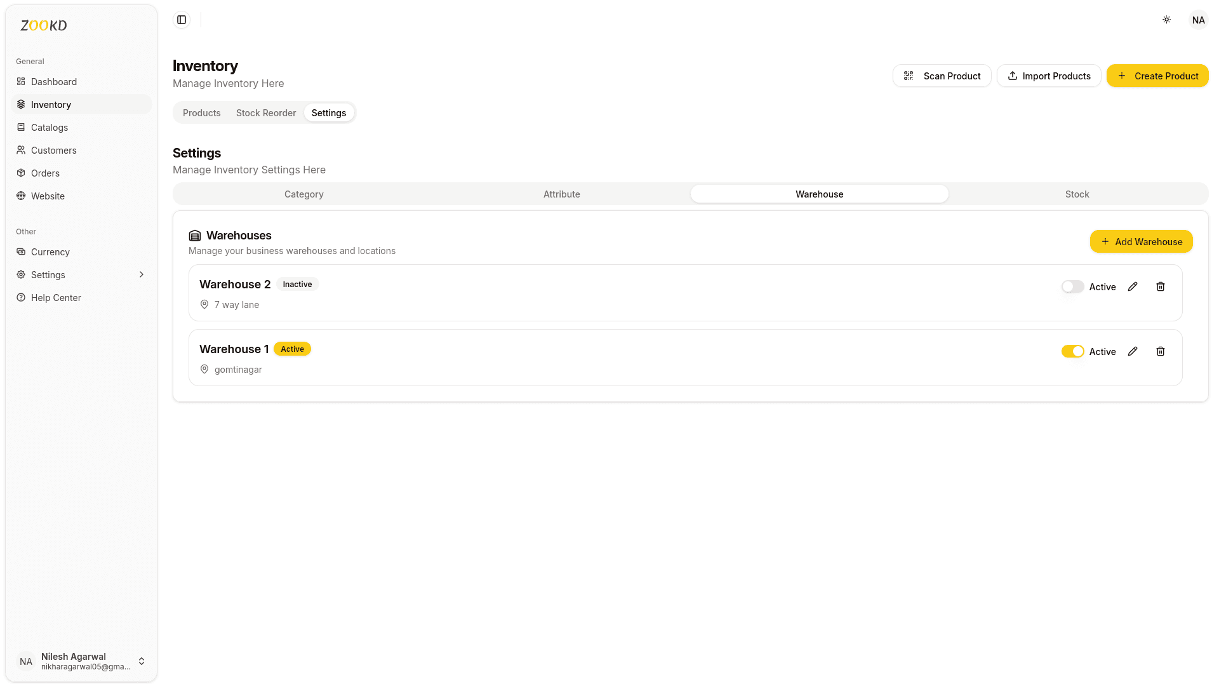
Task: Toggle the Active switch next to Warehouse 2
Action: [1072, 286]
